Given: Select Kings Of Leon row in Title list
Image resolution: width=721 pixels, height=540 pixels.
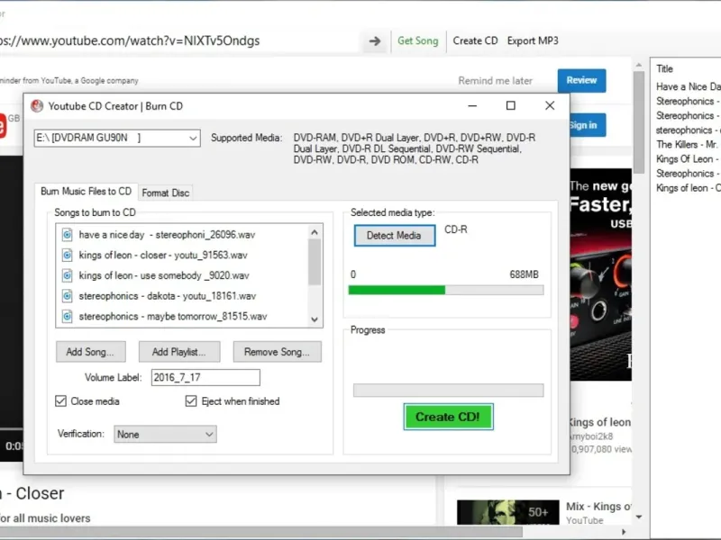Looking at the screenshot, I should (687, 159).
